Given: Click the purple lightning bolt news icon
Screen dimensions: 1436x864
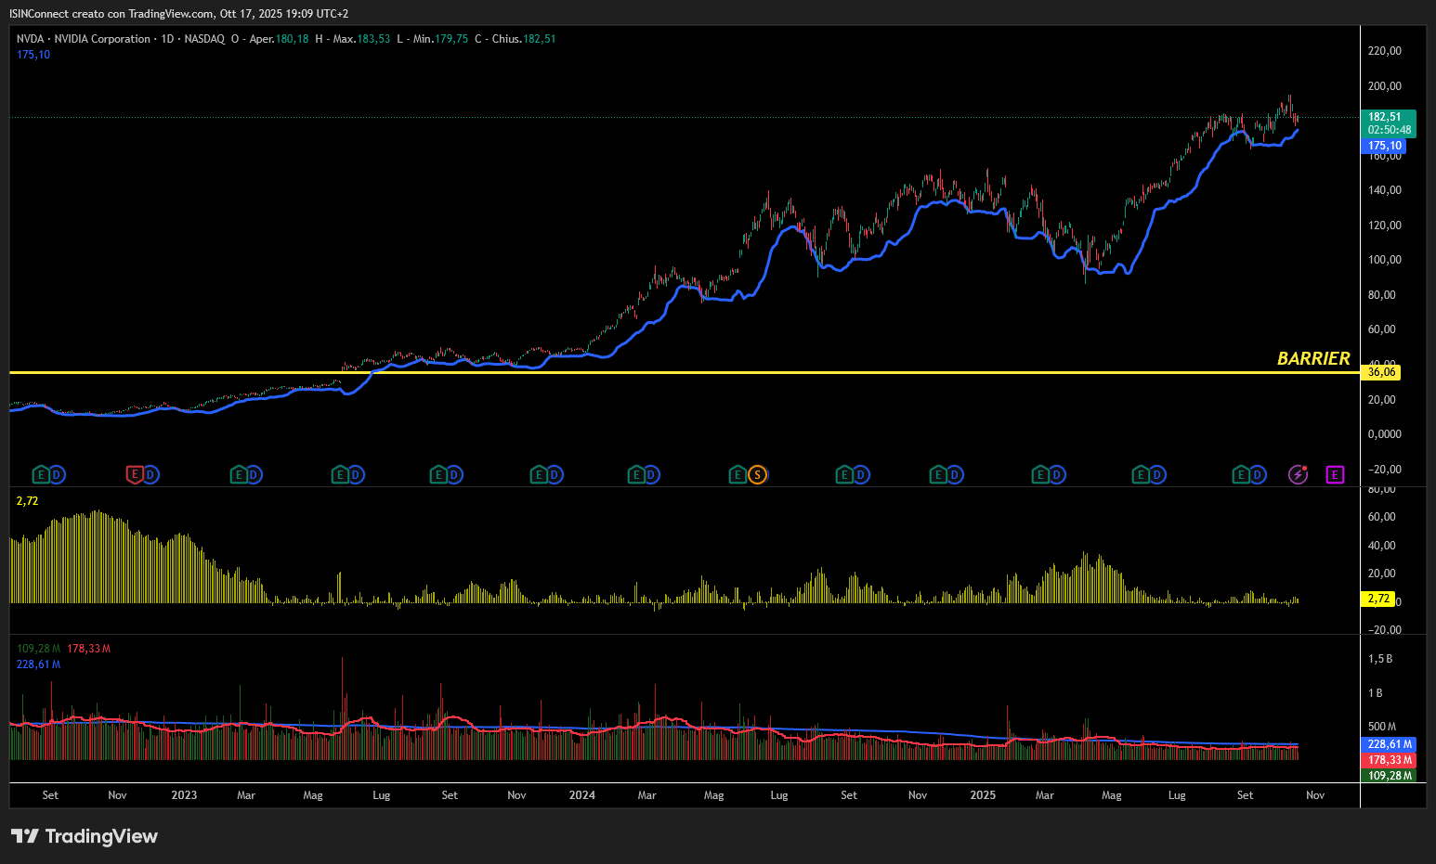Looking at the screenshot, I should [x=1298, y=475].
